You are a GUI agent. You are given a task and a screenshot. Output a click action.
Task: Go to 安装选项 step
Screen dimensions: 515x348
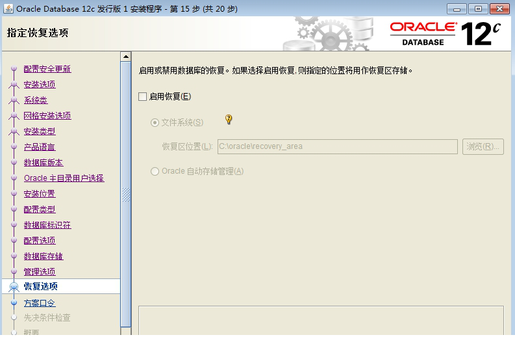pos(40,85)
